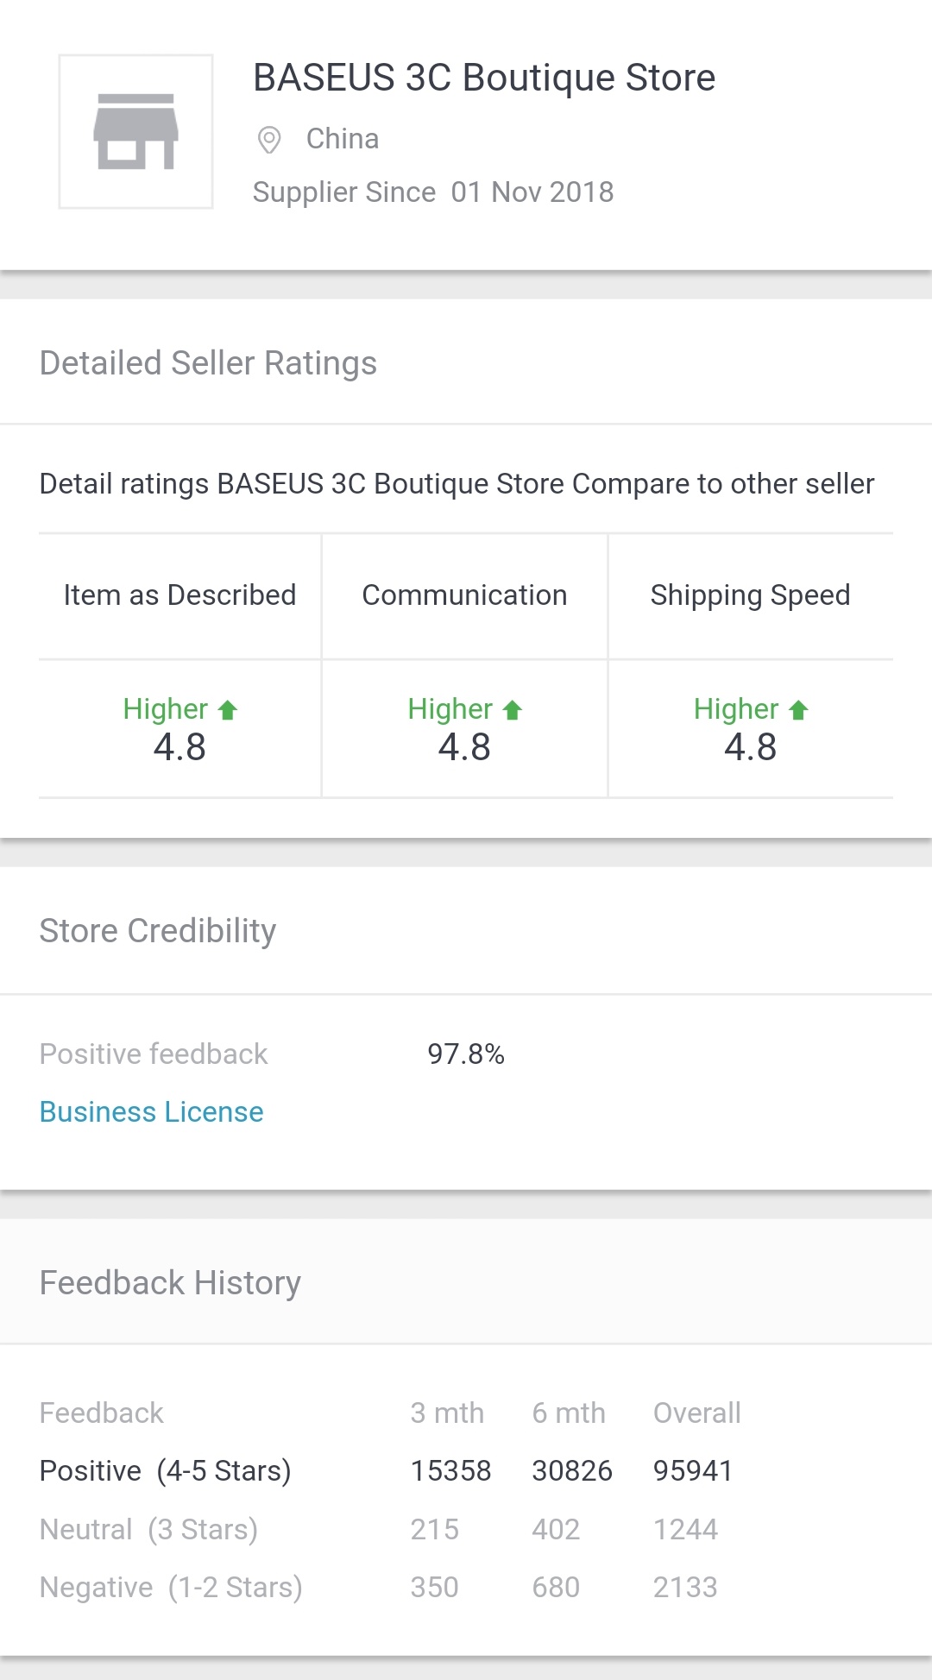Tap the 97.8% positive feedback value
This screenshot has height=1680, width=932.
pyautogui.click(x=466, y=1054)
